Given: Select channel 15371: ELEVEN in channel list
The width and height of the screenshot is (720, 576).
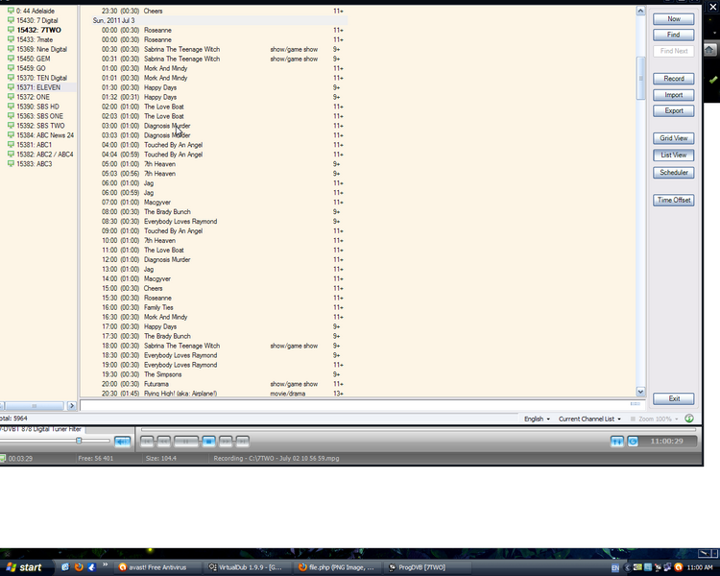Looking at the screenshot, I should (x=38, y=87).
